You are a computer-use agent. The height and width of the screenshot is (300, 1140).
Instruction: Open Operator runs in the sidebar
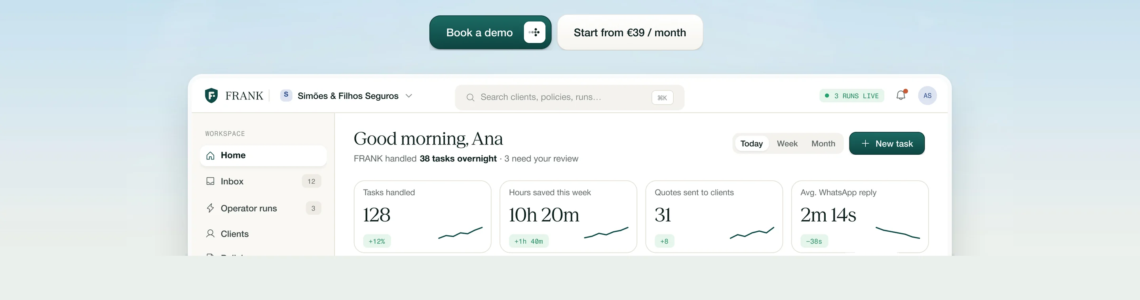263,208
